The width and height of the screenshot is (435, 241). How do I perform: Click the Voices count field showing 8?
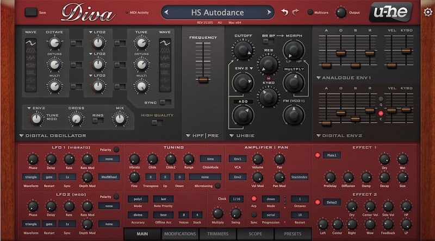pyautogui.click(x=184, y=215)
